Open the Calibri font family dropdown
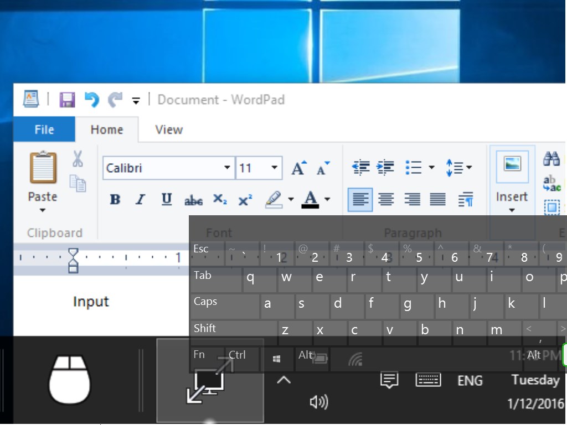 pos(226,168)
